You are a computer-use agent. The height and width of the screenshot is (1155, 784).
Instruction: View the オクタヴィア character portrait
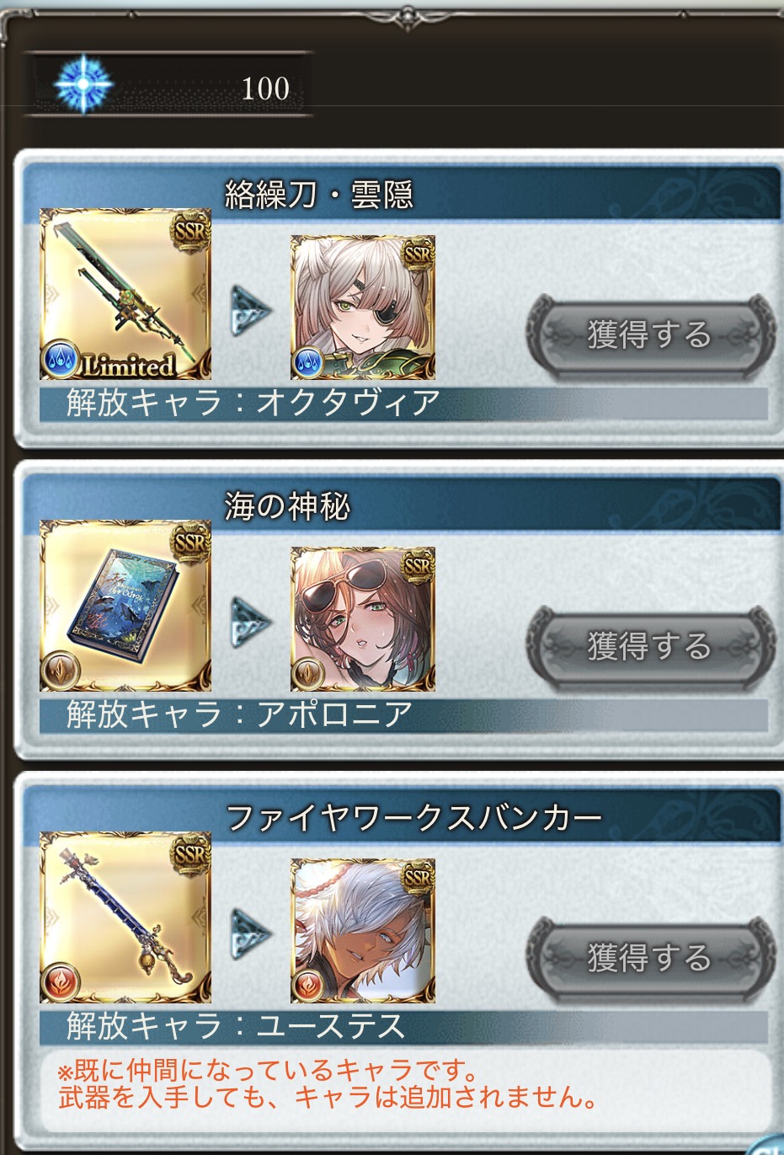(x=363, y=307)
